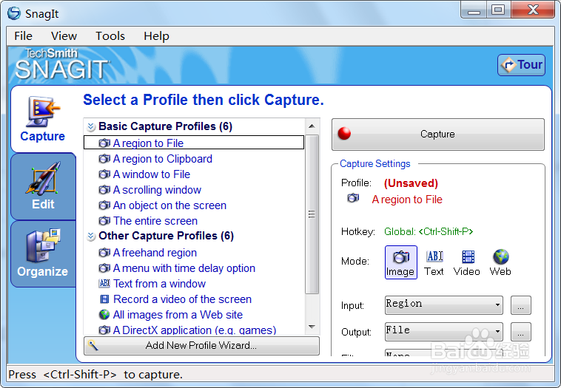Click camera icon beside A DirectX application
Screen dimensions: 561x388
click(x=104, y=330)
